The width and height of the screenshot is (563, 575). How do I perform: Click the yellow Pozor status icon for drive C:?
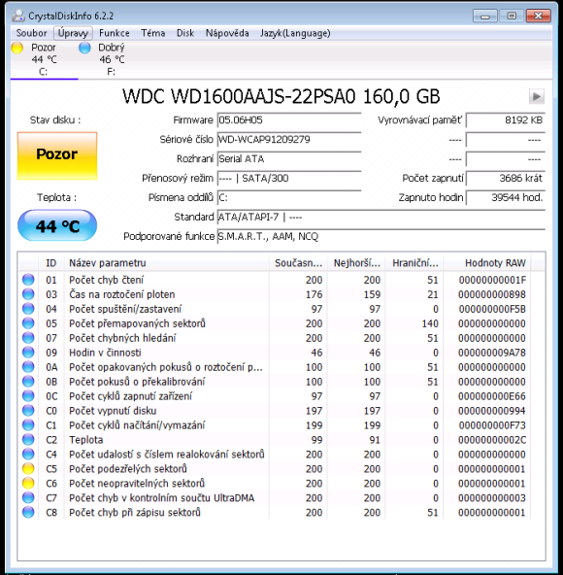point(17,48)
